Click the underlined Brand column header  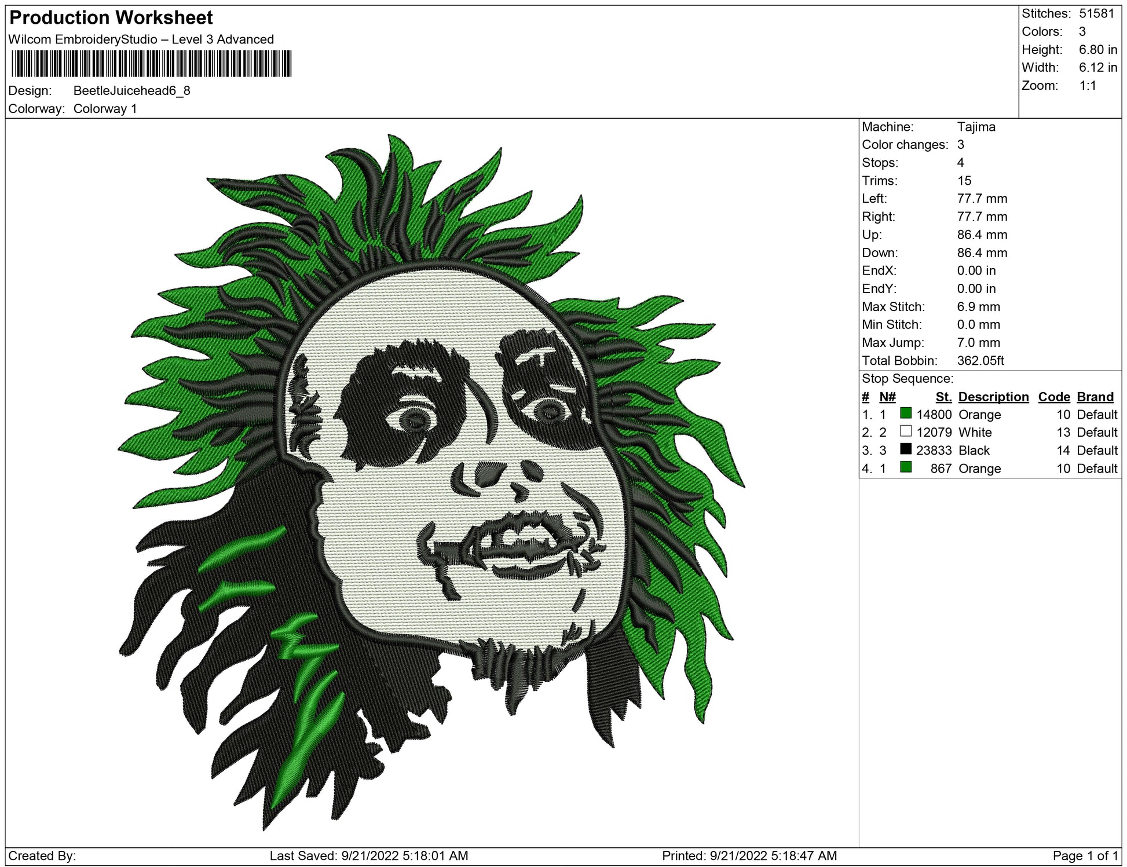pyautogui.click(x=1095, y=397)
